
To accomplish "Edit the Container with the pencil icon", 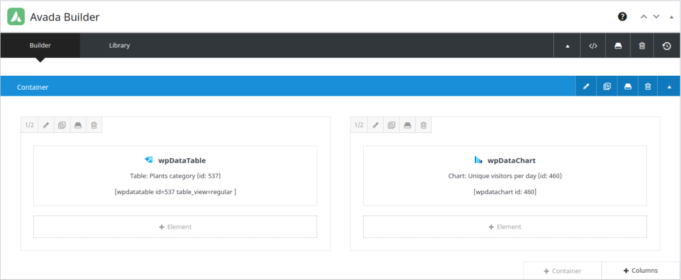I will click(586, 87).
